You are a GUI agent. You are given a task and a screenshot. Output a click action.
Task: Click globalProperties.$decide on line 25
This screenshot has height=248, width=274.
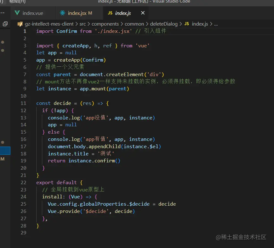(x=115, y=204)
